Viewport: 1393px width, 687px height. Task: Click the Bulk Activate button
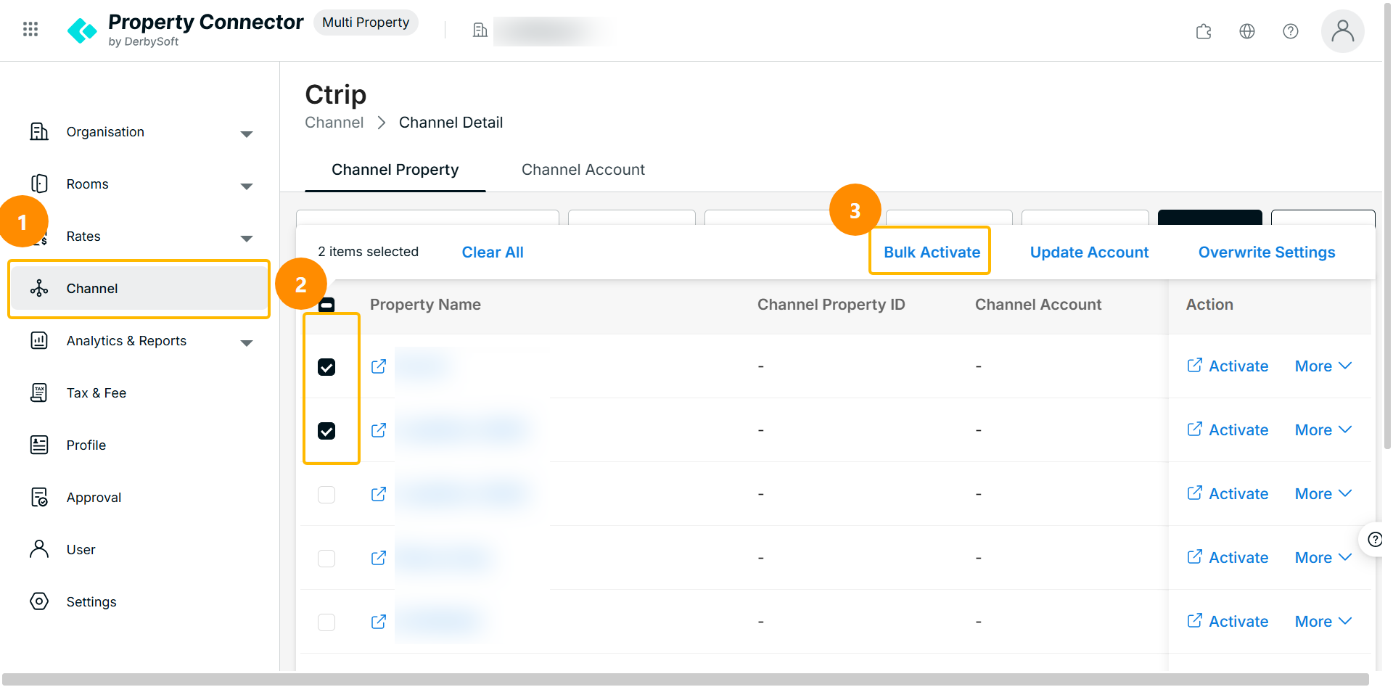932,252
